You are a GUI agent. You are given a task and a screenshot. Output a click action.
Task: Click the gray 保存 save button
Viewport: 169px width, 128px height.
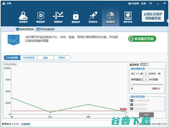pyautogui.click(x=146, y=115)
